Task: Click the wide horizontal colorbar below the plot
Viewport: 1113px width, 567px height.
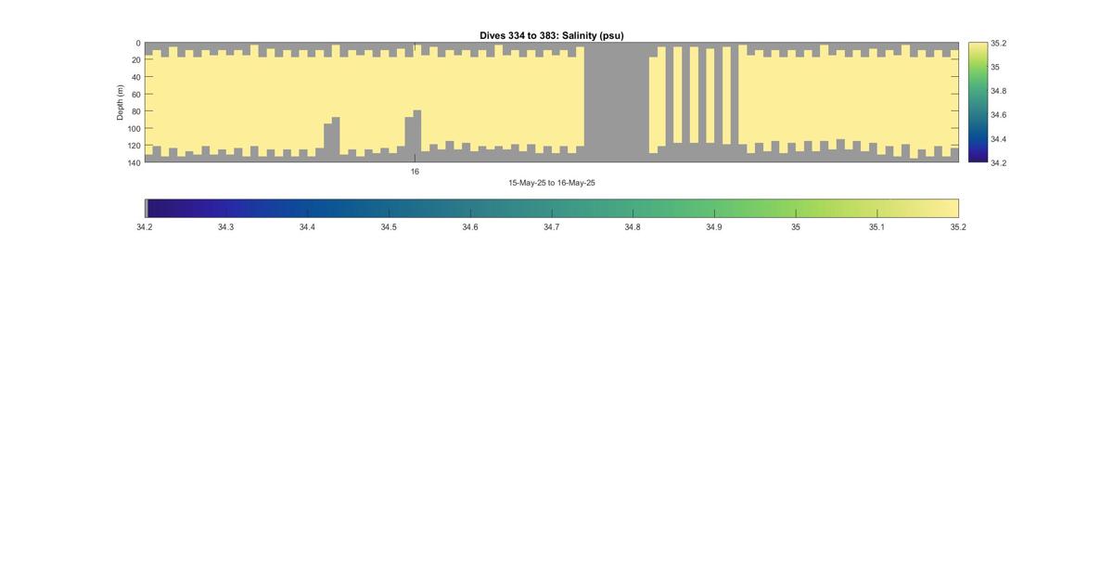Action: pos(552,208)
